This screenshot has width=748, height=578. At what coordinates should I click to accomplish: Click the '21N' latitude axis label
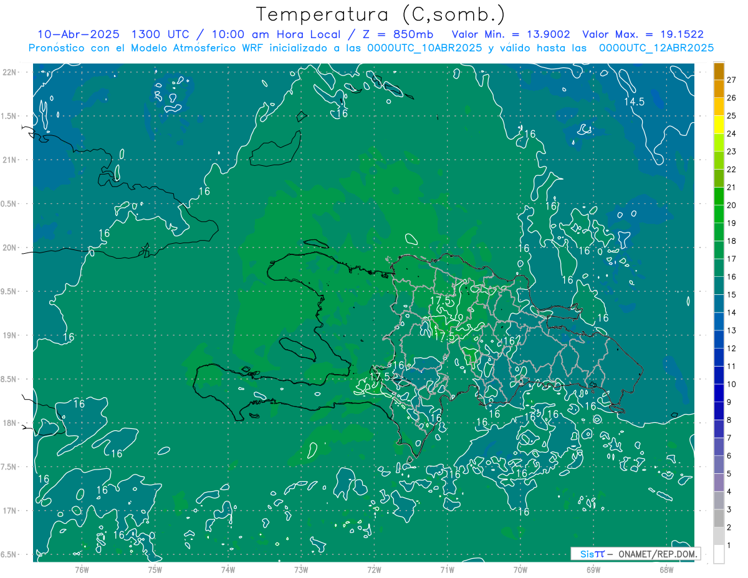click(9, 160)
